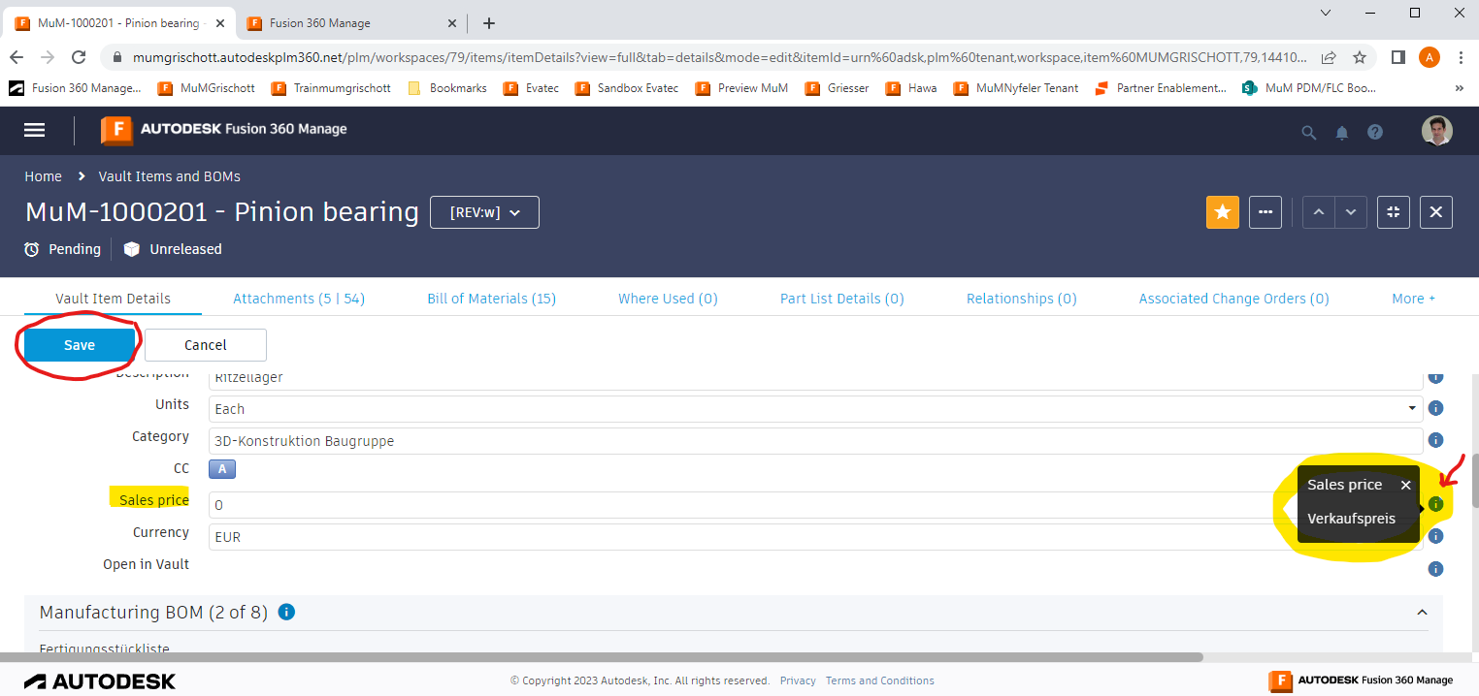Click the green info icon for Sales price
Image resolution: width=1479 pixels, height=696 pixels.
pos(1436,504)
